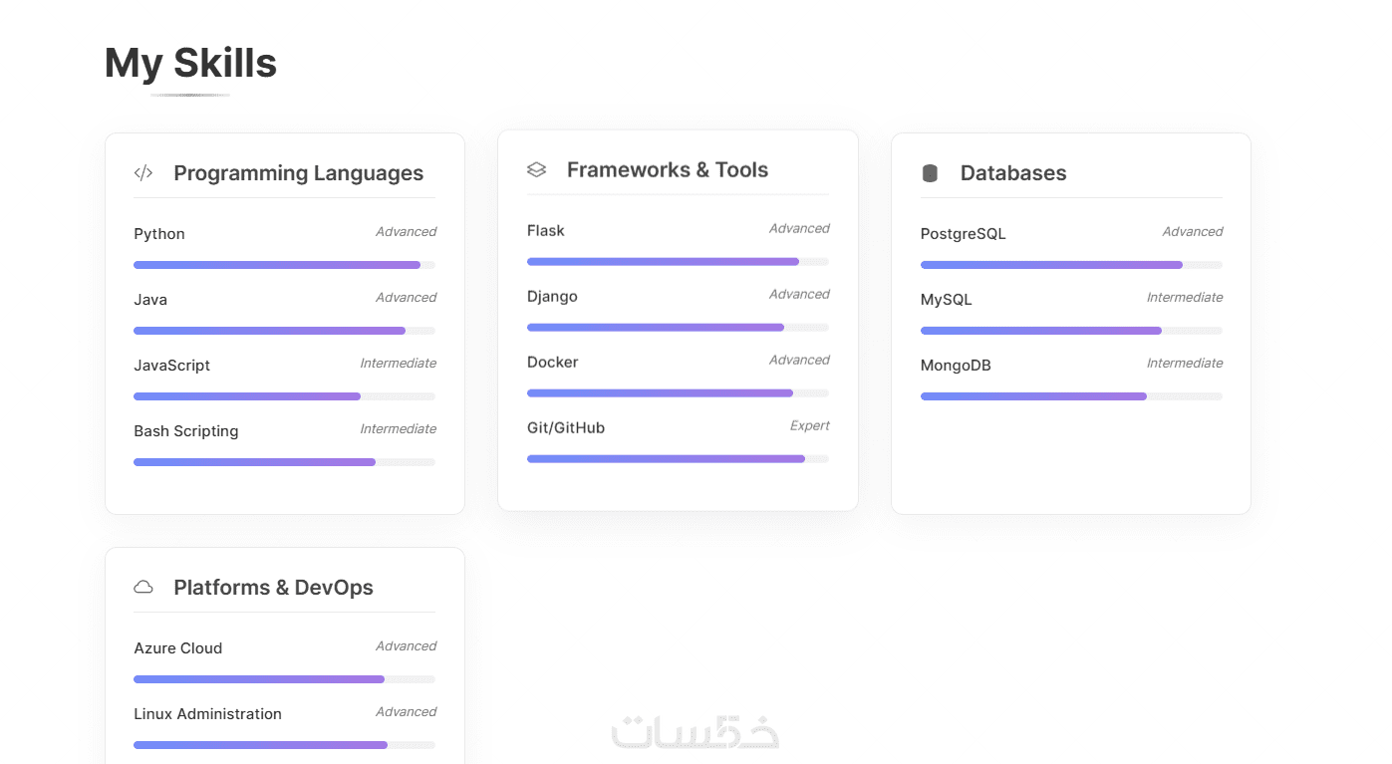
Task: Select the Programming Languages heading
Action: [x=298, y=173]
